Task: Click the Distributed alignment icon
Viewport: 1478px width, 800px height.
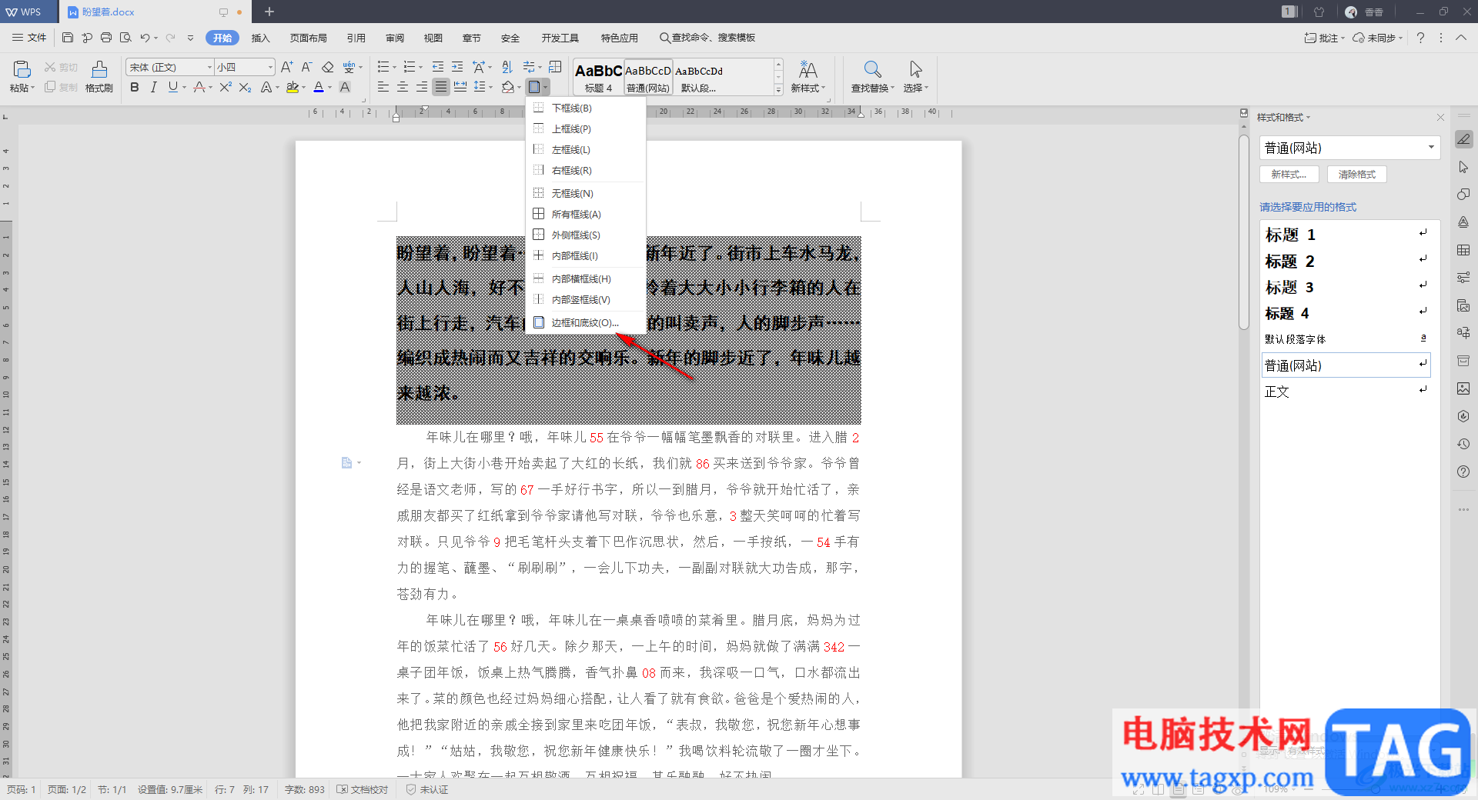Action: [x=460, y=87]
